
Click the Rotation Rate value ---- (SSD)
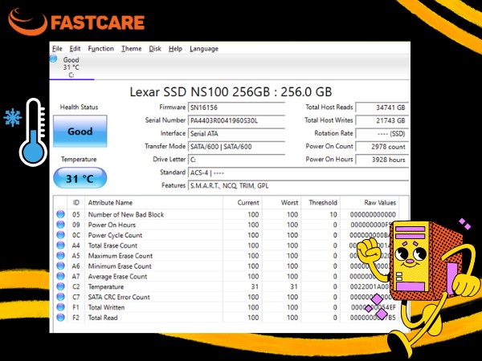click(x=382, y=133)
